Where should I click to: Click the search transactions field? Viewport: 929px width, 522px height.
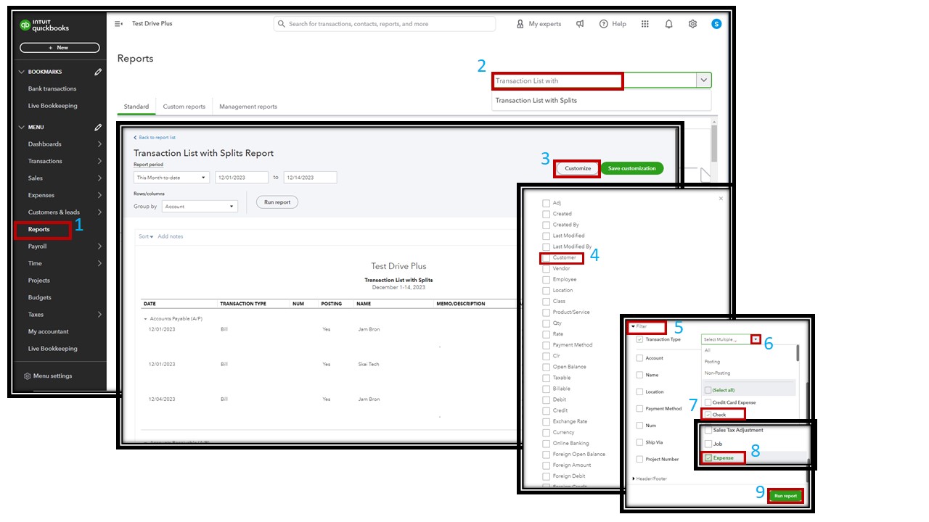tap(385, 23)
